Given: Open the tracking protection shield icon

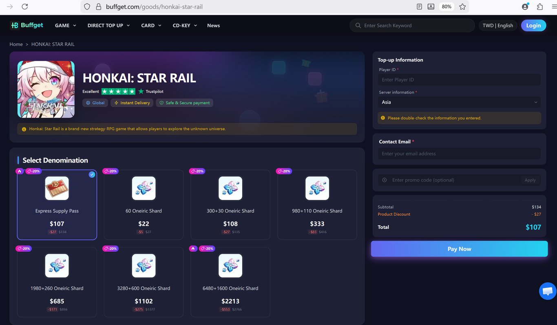Looking at the screenshot, I should tap(87, 7).
